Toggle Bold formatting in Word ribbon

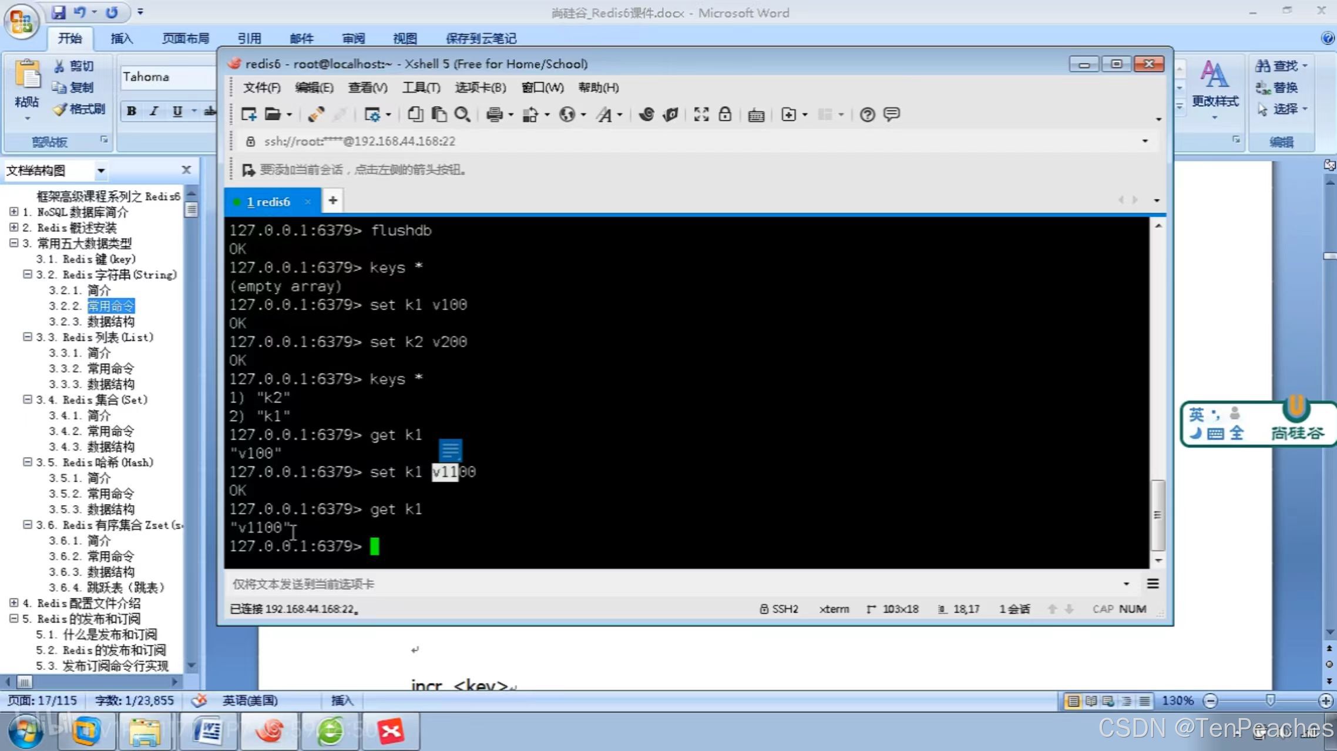[x=132, y=111]
